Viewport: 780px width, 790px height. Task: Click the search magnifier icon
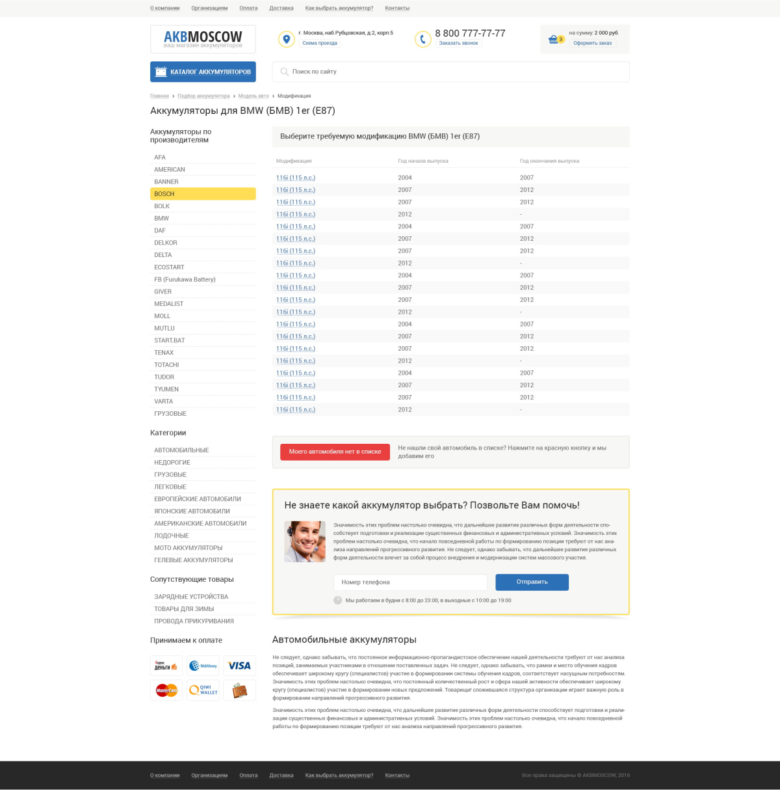point(284,72)
